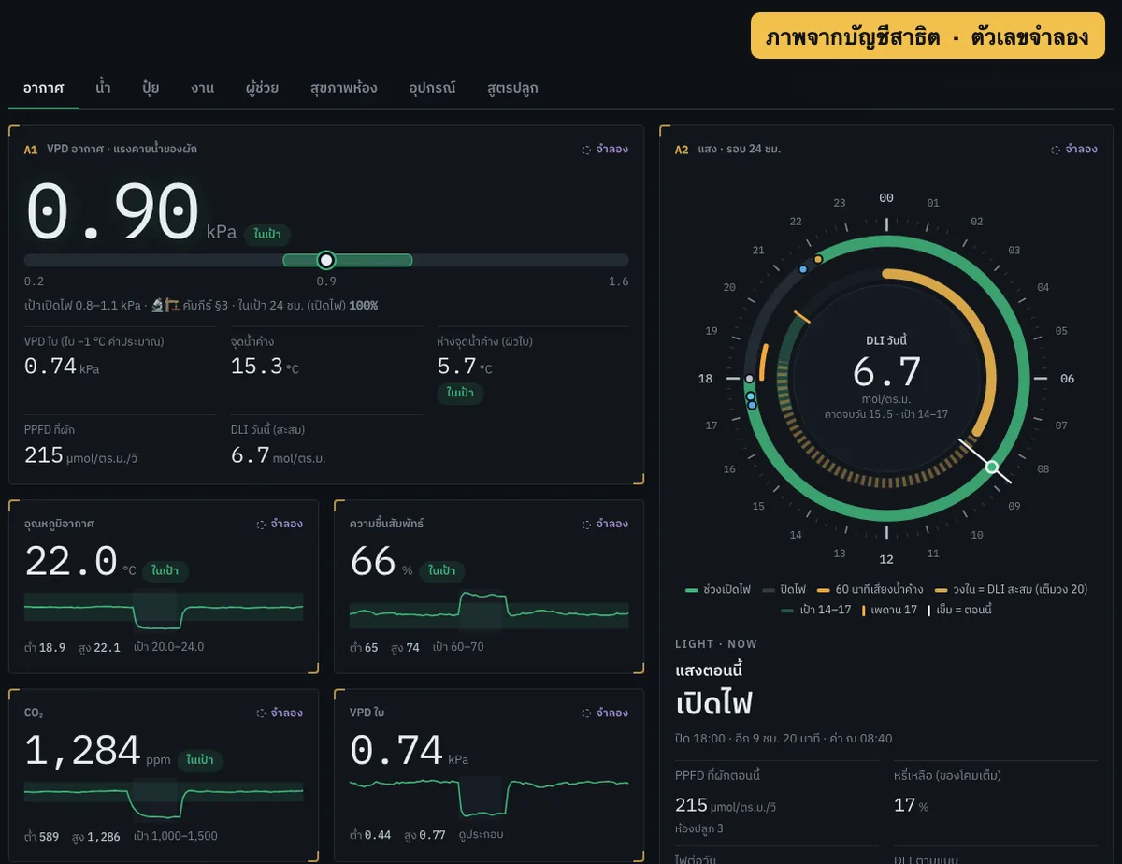
Task: Click the DLI วันนี้ 6.7 center of the clock
Action: [886, 372]
